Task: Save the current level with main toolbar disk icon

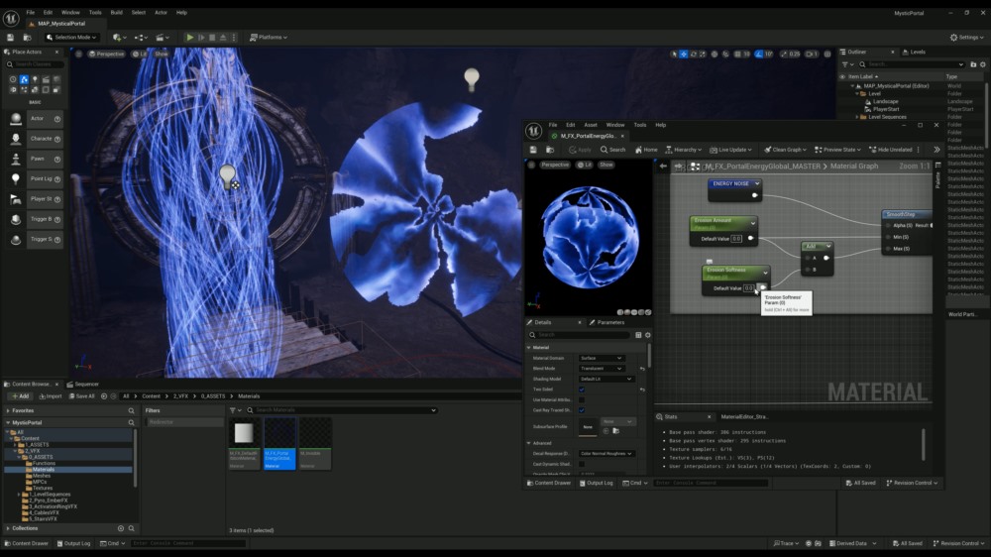Action: (x=10, y=38)
